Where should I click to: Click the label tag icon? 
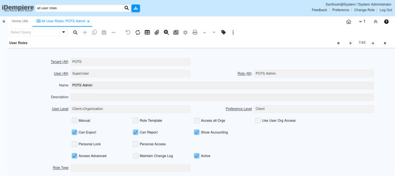223,32
